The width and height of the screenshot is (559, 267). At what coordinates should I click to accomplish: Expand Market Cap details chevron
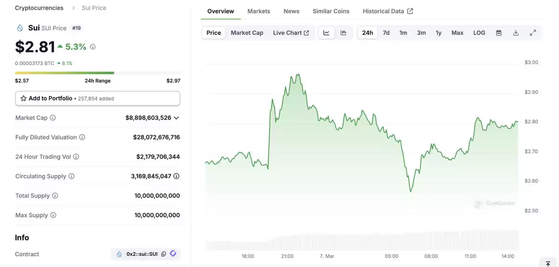click(177, 118)
